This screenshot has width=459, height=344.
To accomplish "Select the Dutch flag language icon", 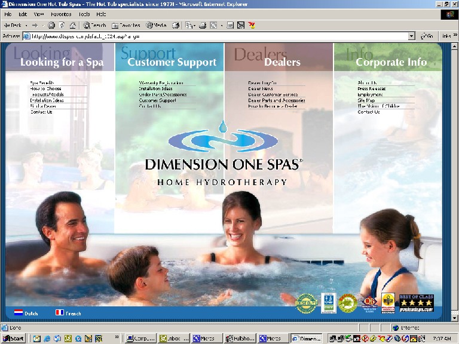I will [19, 312].
